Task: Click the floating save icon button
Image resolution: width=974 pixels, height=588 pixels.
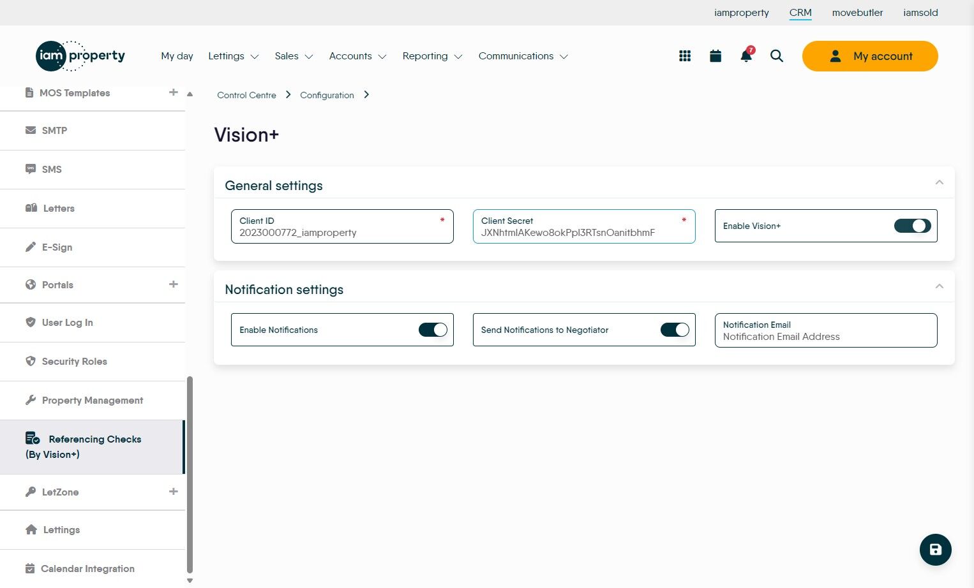Action: point(936,550)
